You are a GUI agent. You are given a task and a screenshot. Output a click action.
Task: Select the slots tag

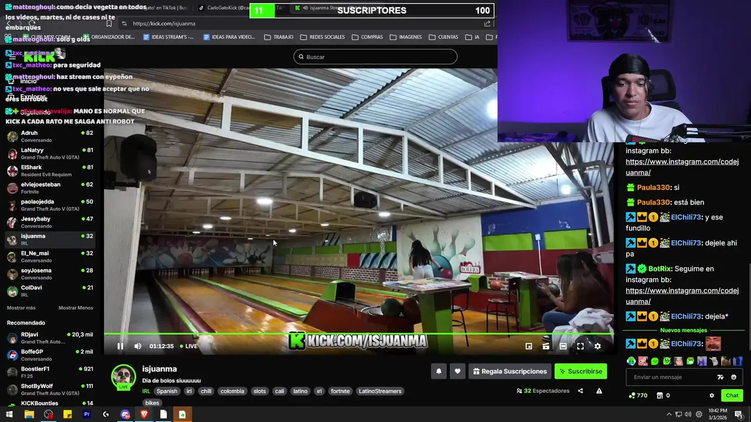click(260, 391)
